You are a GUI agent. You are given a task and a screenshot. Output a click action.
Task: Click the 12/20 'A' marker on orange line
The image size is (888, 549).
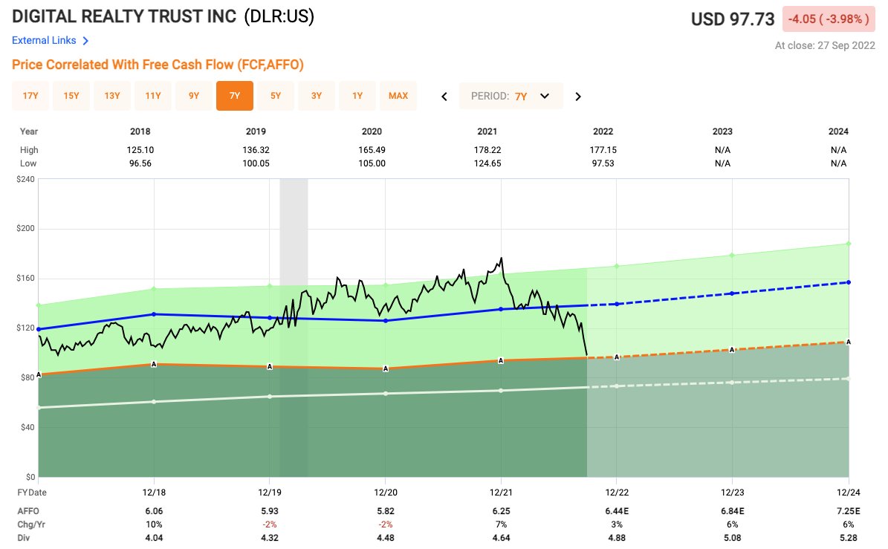(x=386, y=369)
